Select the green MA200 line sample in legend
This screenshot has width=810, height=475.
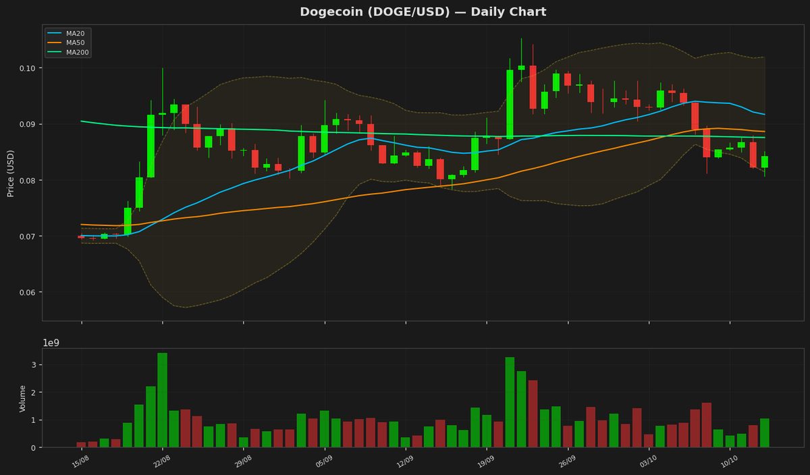point(55,52)
